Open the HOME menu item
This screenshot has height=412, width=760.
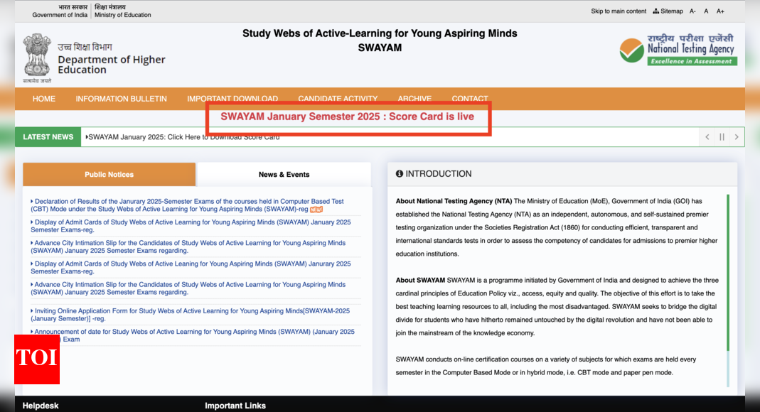point(43,99)
